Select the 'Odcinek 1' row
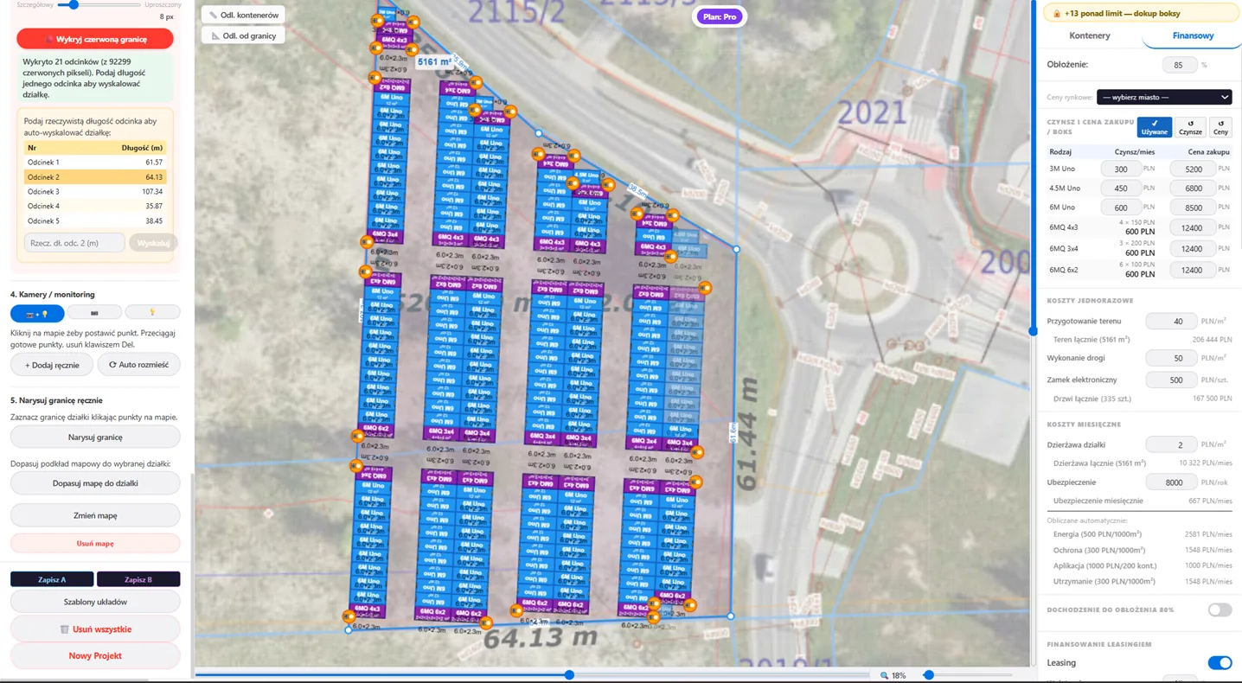 95,163
